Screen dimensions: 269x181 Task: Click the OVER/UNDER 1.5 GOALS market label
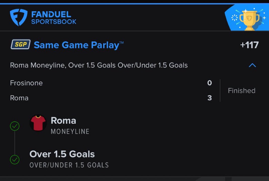pyautogui.click(x=69, y=165)
